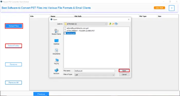180x96 pixels.
Task: Open the view menu icon in dialog toolbar
Action: pos(116,24)
